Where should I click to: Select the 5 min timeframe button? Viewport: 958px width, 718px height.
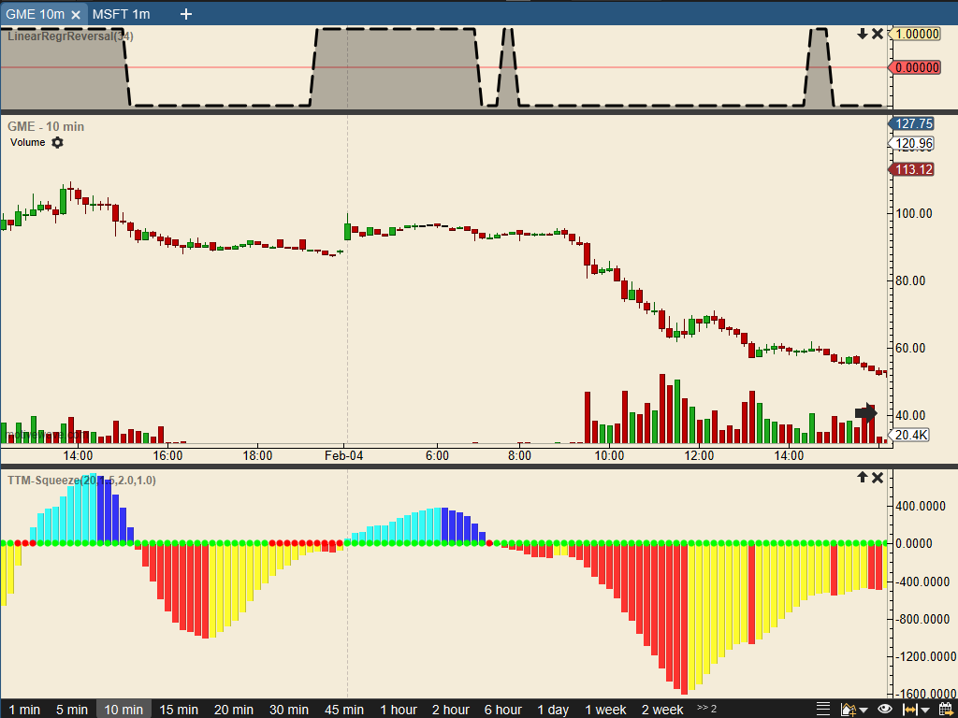tap(72, 710)
